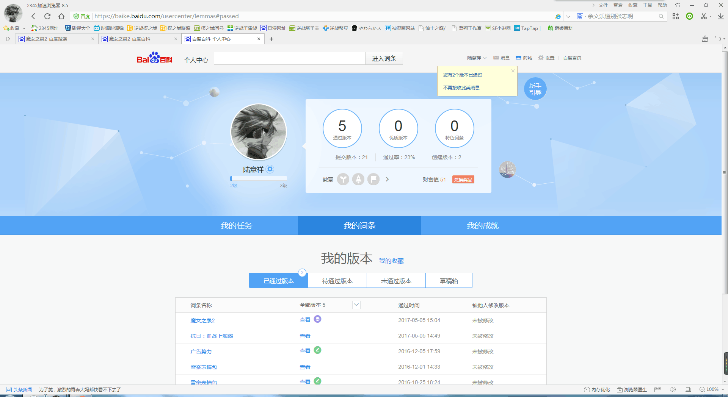Switch to the 魔女之泉2_百度搜索 tab

(x=56, y=39)
